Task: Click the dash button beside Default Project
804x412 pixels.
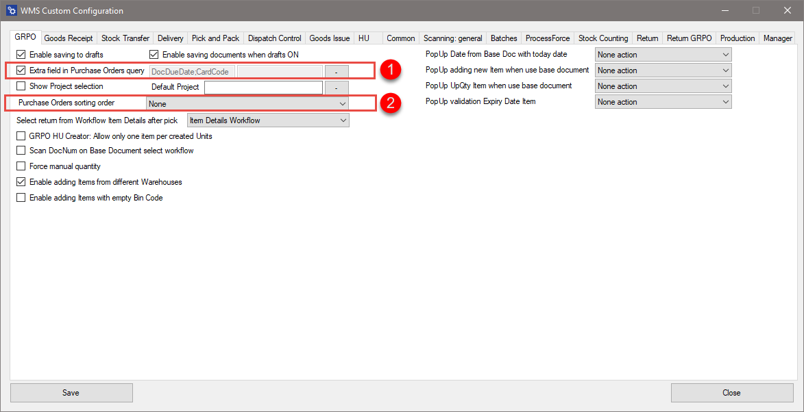Action: pyautogui.click(x=336, y=88)
